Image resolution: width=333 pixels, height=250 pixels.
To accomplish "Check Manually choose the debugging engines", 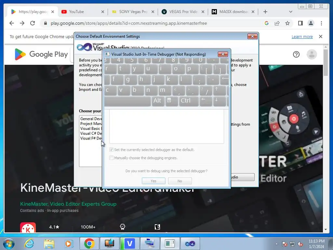I will [x=111, y=158].
